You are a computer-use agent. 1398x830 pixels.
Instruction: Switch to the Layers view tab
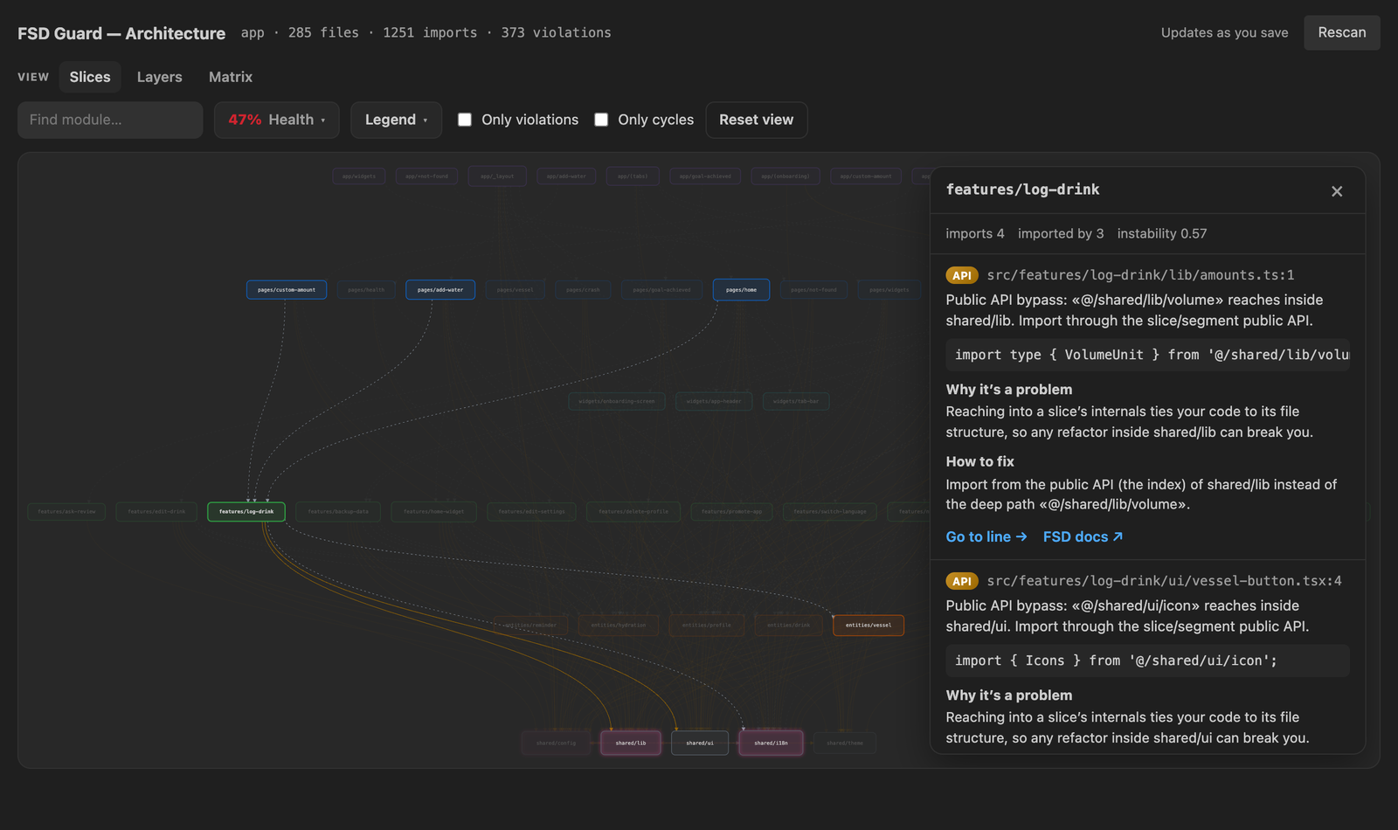(160, 77)
